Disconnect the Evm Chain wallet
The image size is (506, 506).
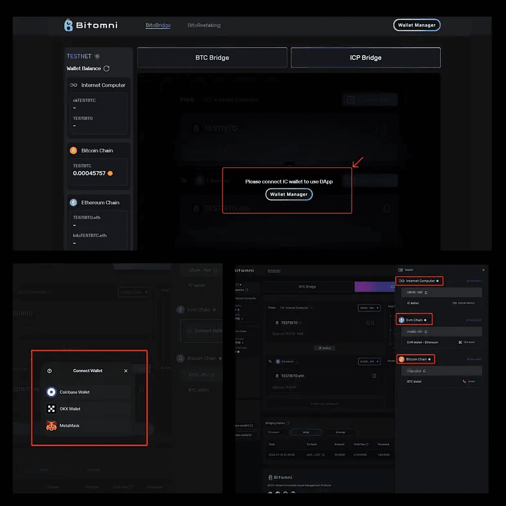pos(474,320)
